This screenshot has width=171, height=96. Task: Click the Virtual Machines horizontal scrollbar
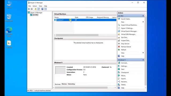coord(77,35)
